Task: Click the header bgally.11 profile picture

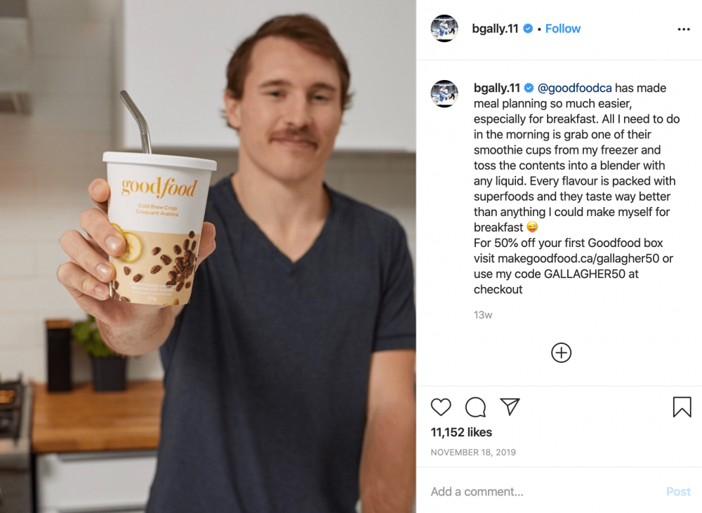Action: [x=444, y=28]
